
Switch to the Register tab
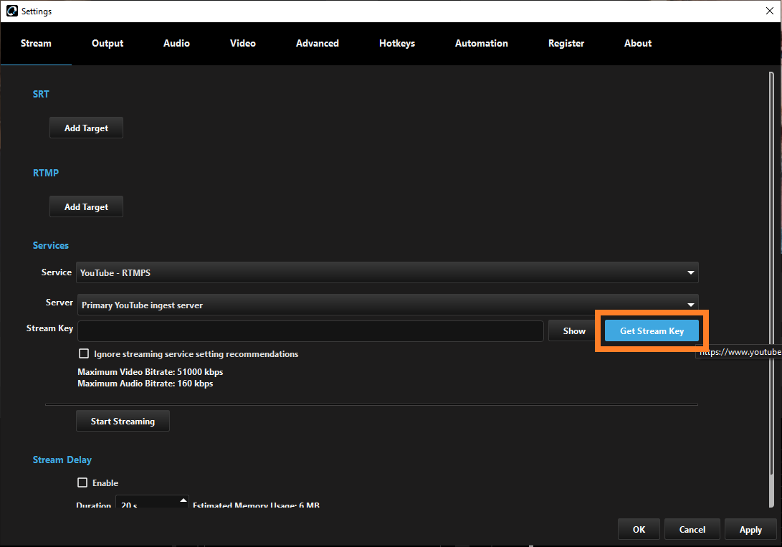click(566, 44)
